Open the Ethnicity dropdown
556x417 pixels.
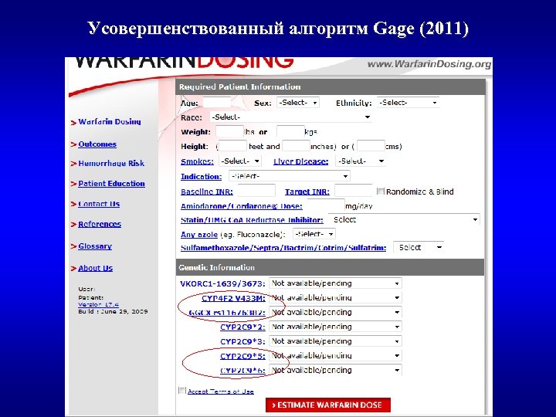[408, 103]
